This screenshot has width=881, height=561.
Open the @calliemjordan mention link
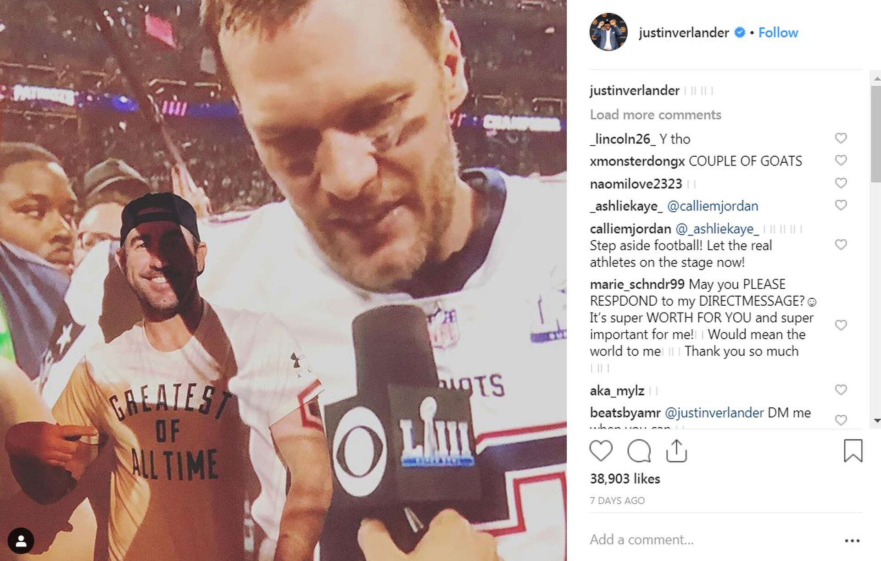tap(712, 206)
